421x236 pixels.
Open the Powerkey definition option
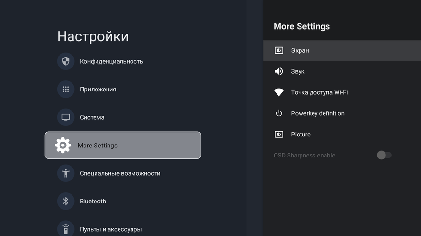[318, 113]
